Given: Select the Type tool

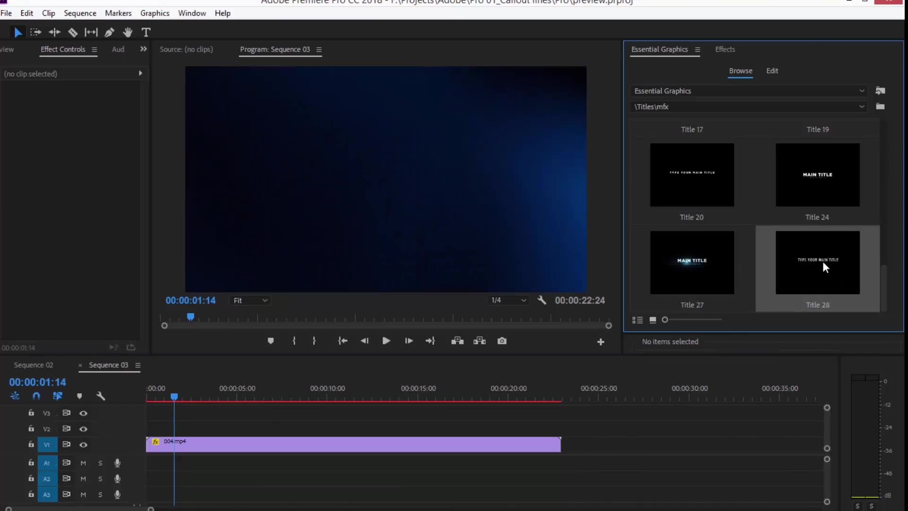Looking at the screenshot, I should (146, 32).
